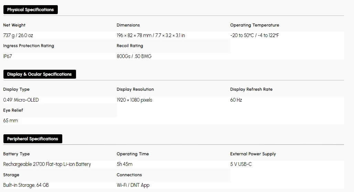
Task: Click the Operating Time label
Action: [x=133, y=154]
